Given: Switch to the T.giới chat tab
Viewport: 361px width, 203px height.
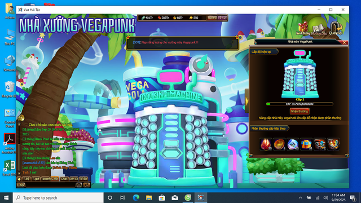Looking at the screenshot, I should pyautogui.click(x=36, y=179).
